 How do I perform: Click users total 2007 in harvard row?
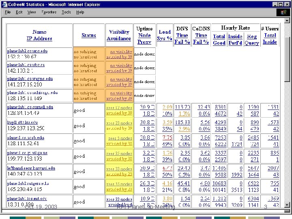273,168
